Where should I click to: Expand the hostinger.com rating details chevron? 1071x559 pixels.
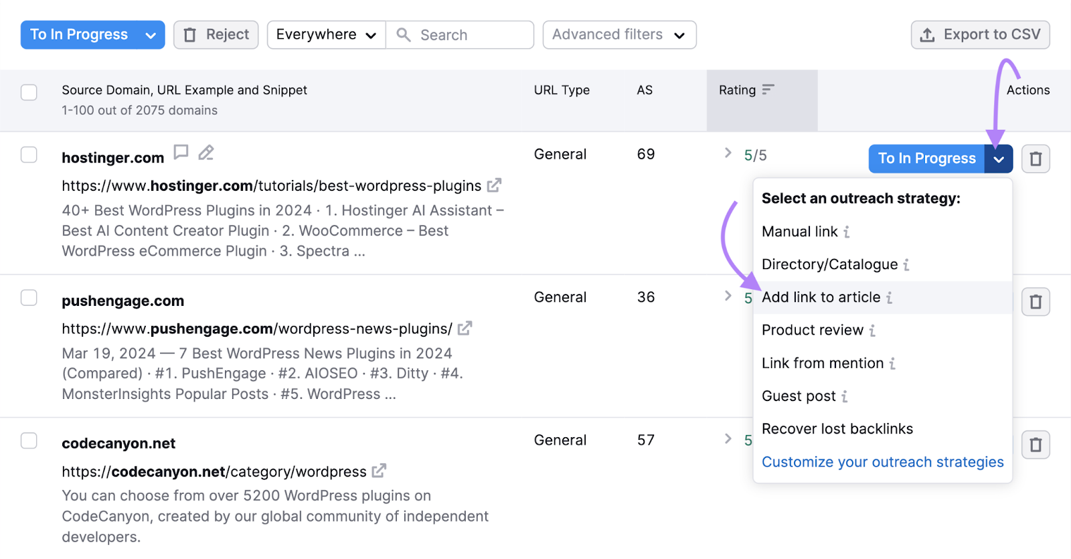(x=728, y=153)
